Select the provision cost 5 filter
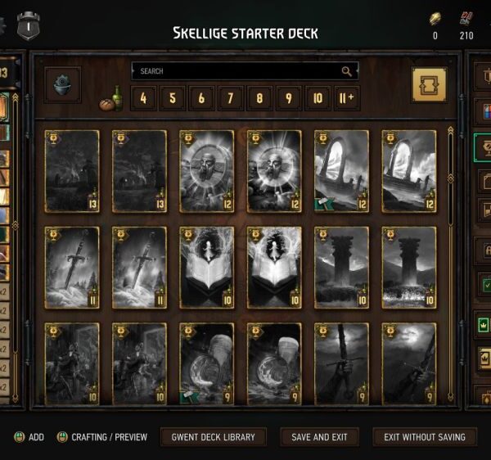This screenshot has width=491, height=460. (173, 98)
